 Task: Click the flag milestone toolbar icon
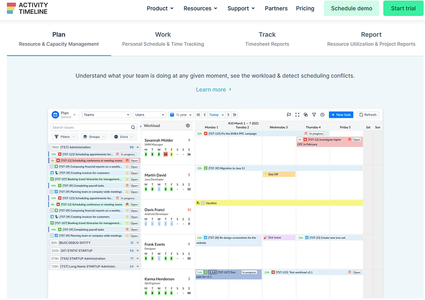click(x=289, y=115)
